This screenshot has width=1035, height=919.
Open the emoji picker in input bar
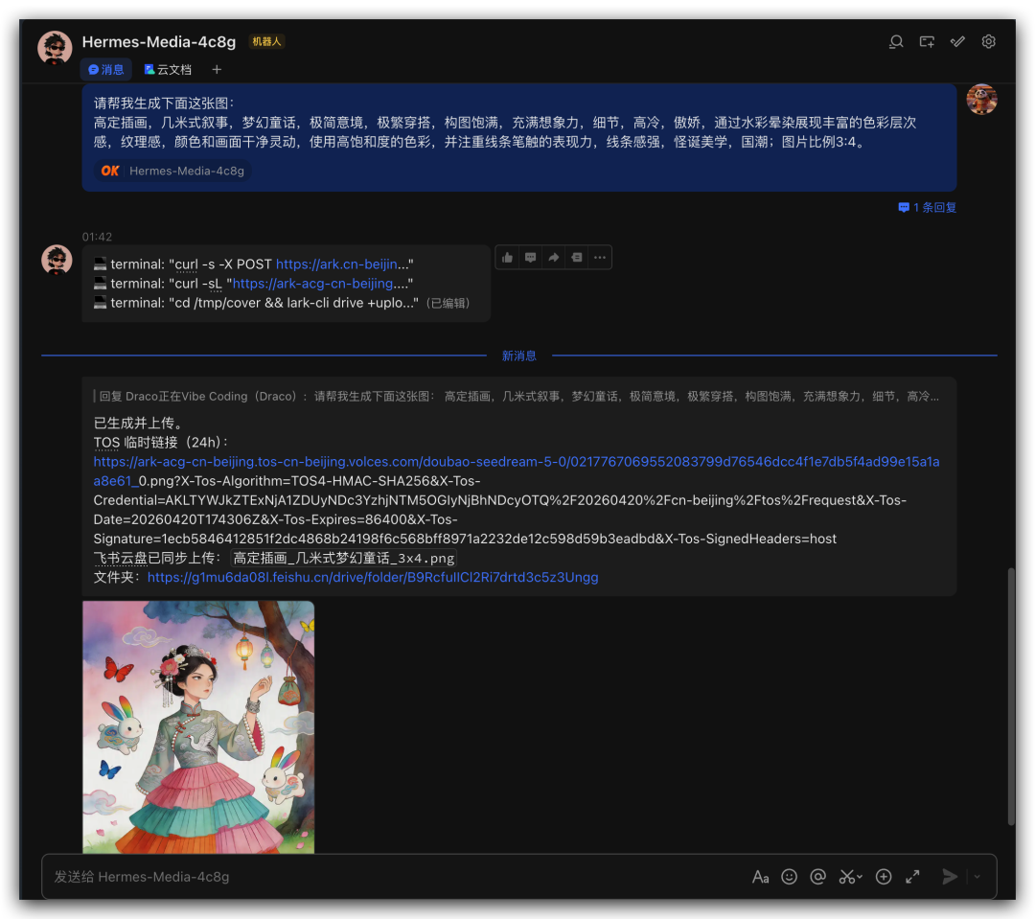[x=790, y=877]
